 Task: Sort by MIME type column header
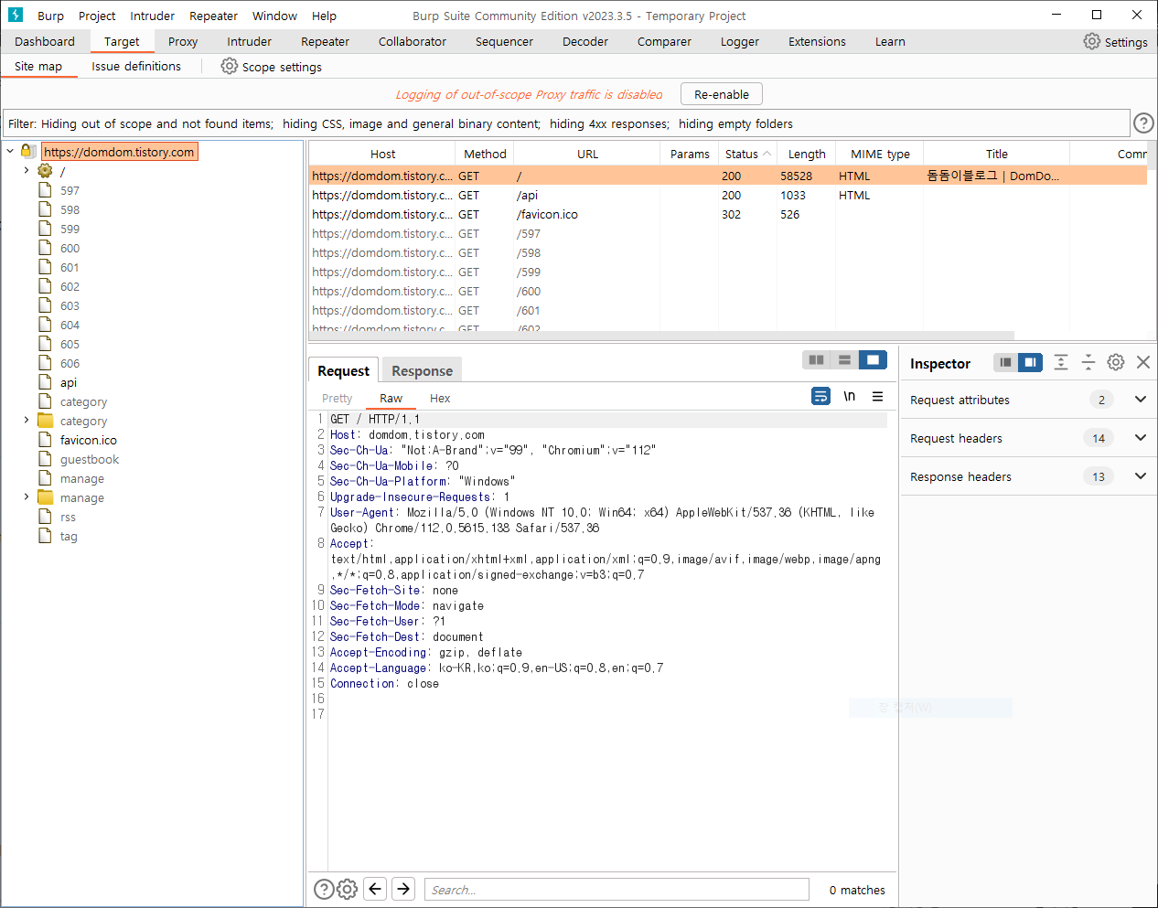(x=880, y=154)
